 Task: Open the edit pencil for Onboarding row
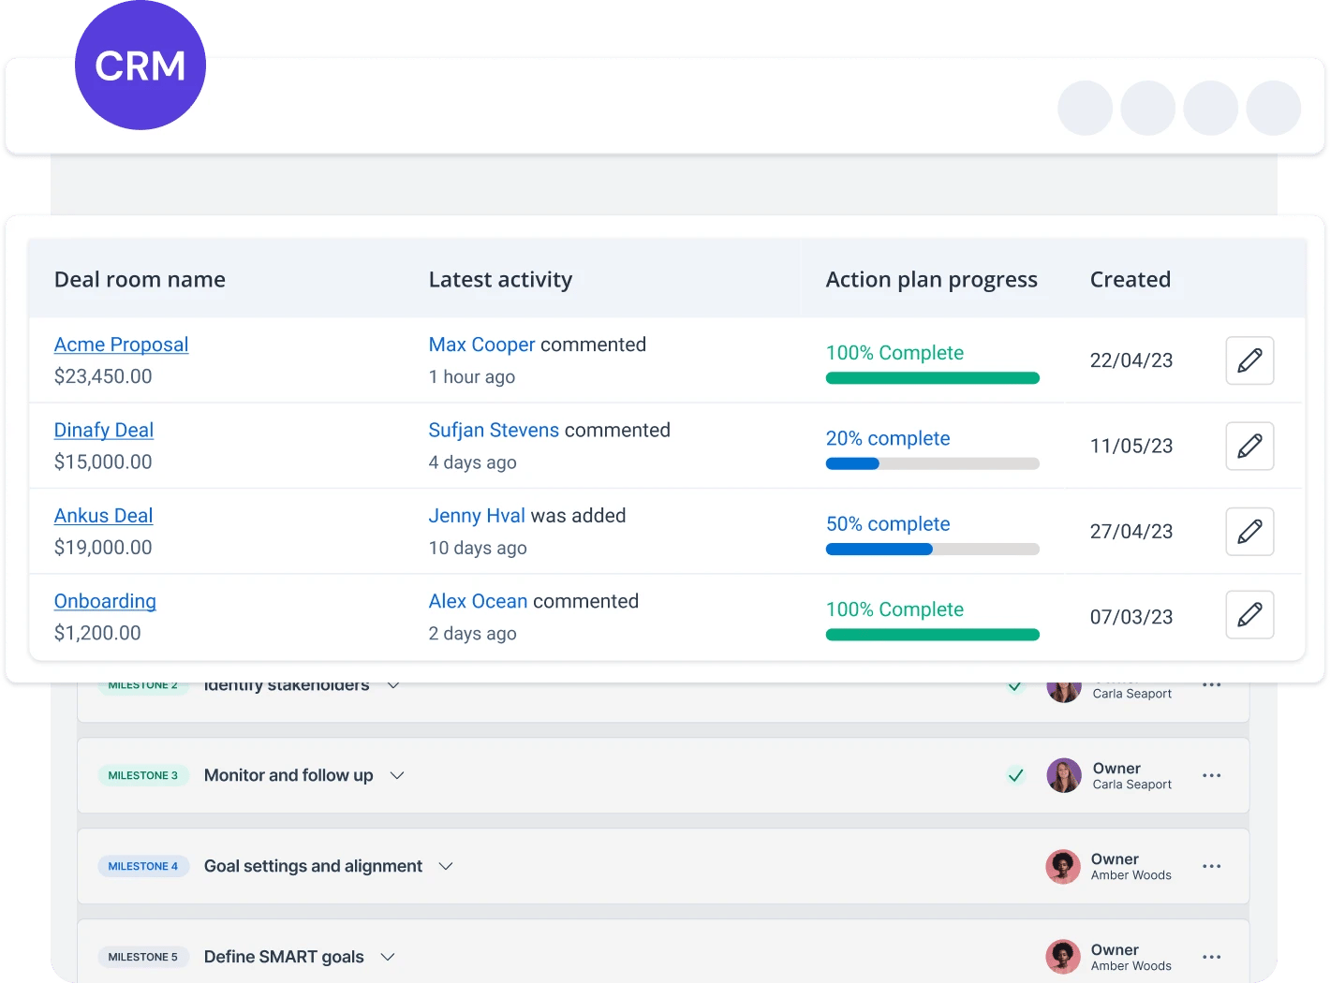(1249, 615)
